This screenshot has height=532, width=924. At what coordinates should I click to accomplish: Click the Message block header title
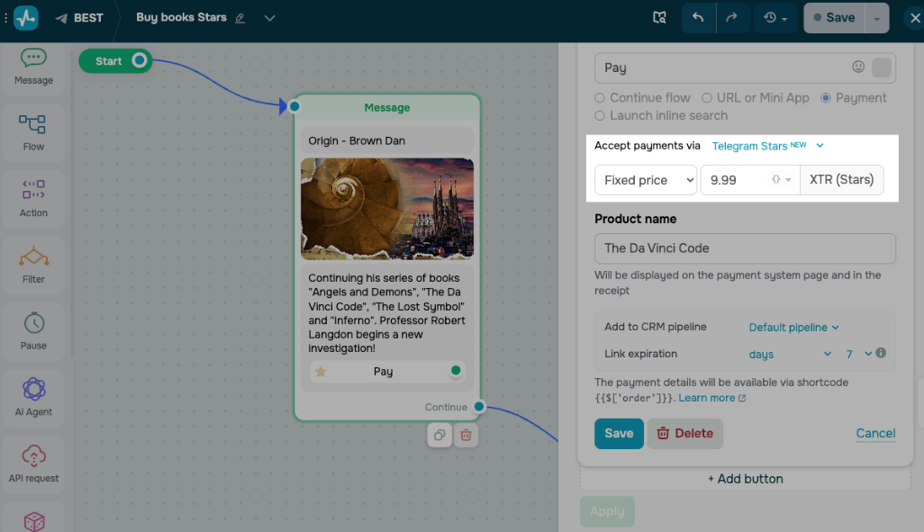tap(386, 107)
